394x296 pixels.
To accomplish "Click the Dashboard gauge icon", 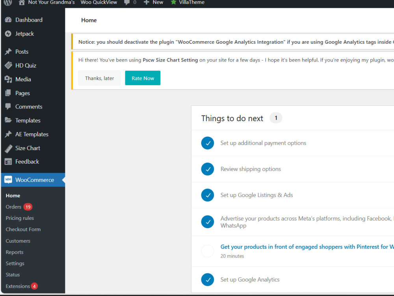I will tap(8, 20).
